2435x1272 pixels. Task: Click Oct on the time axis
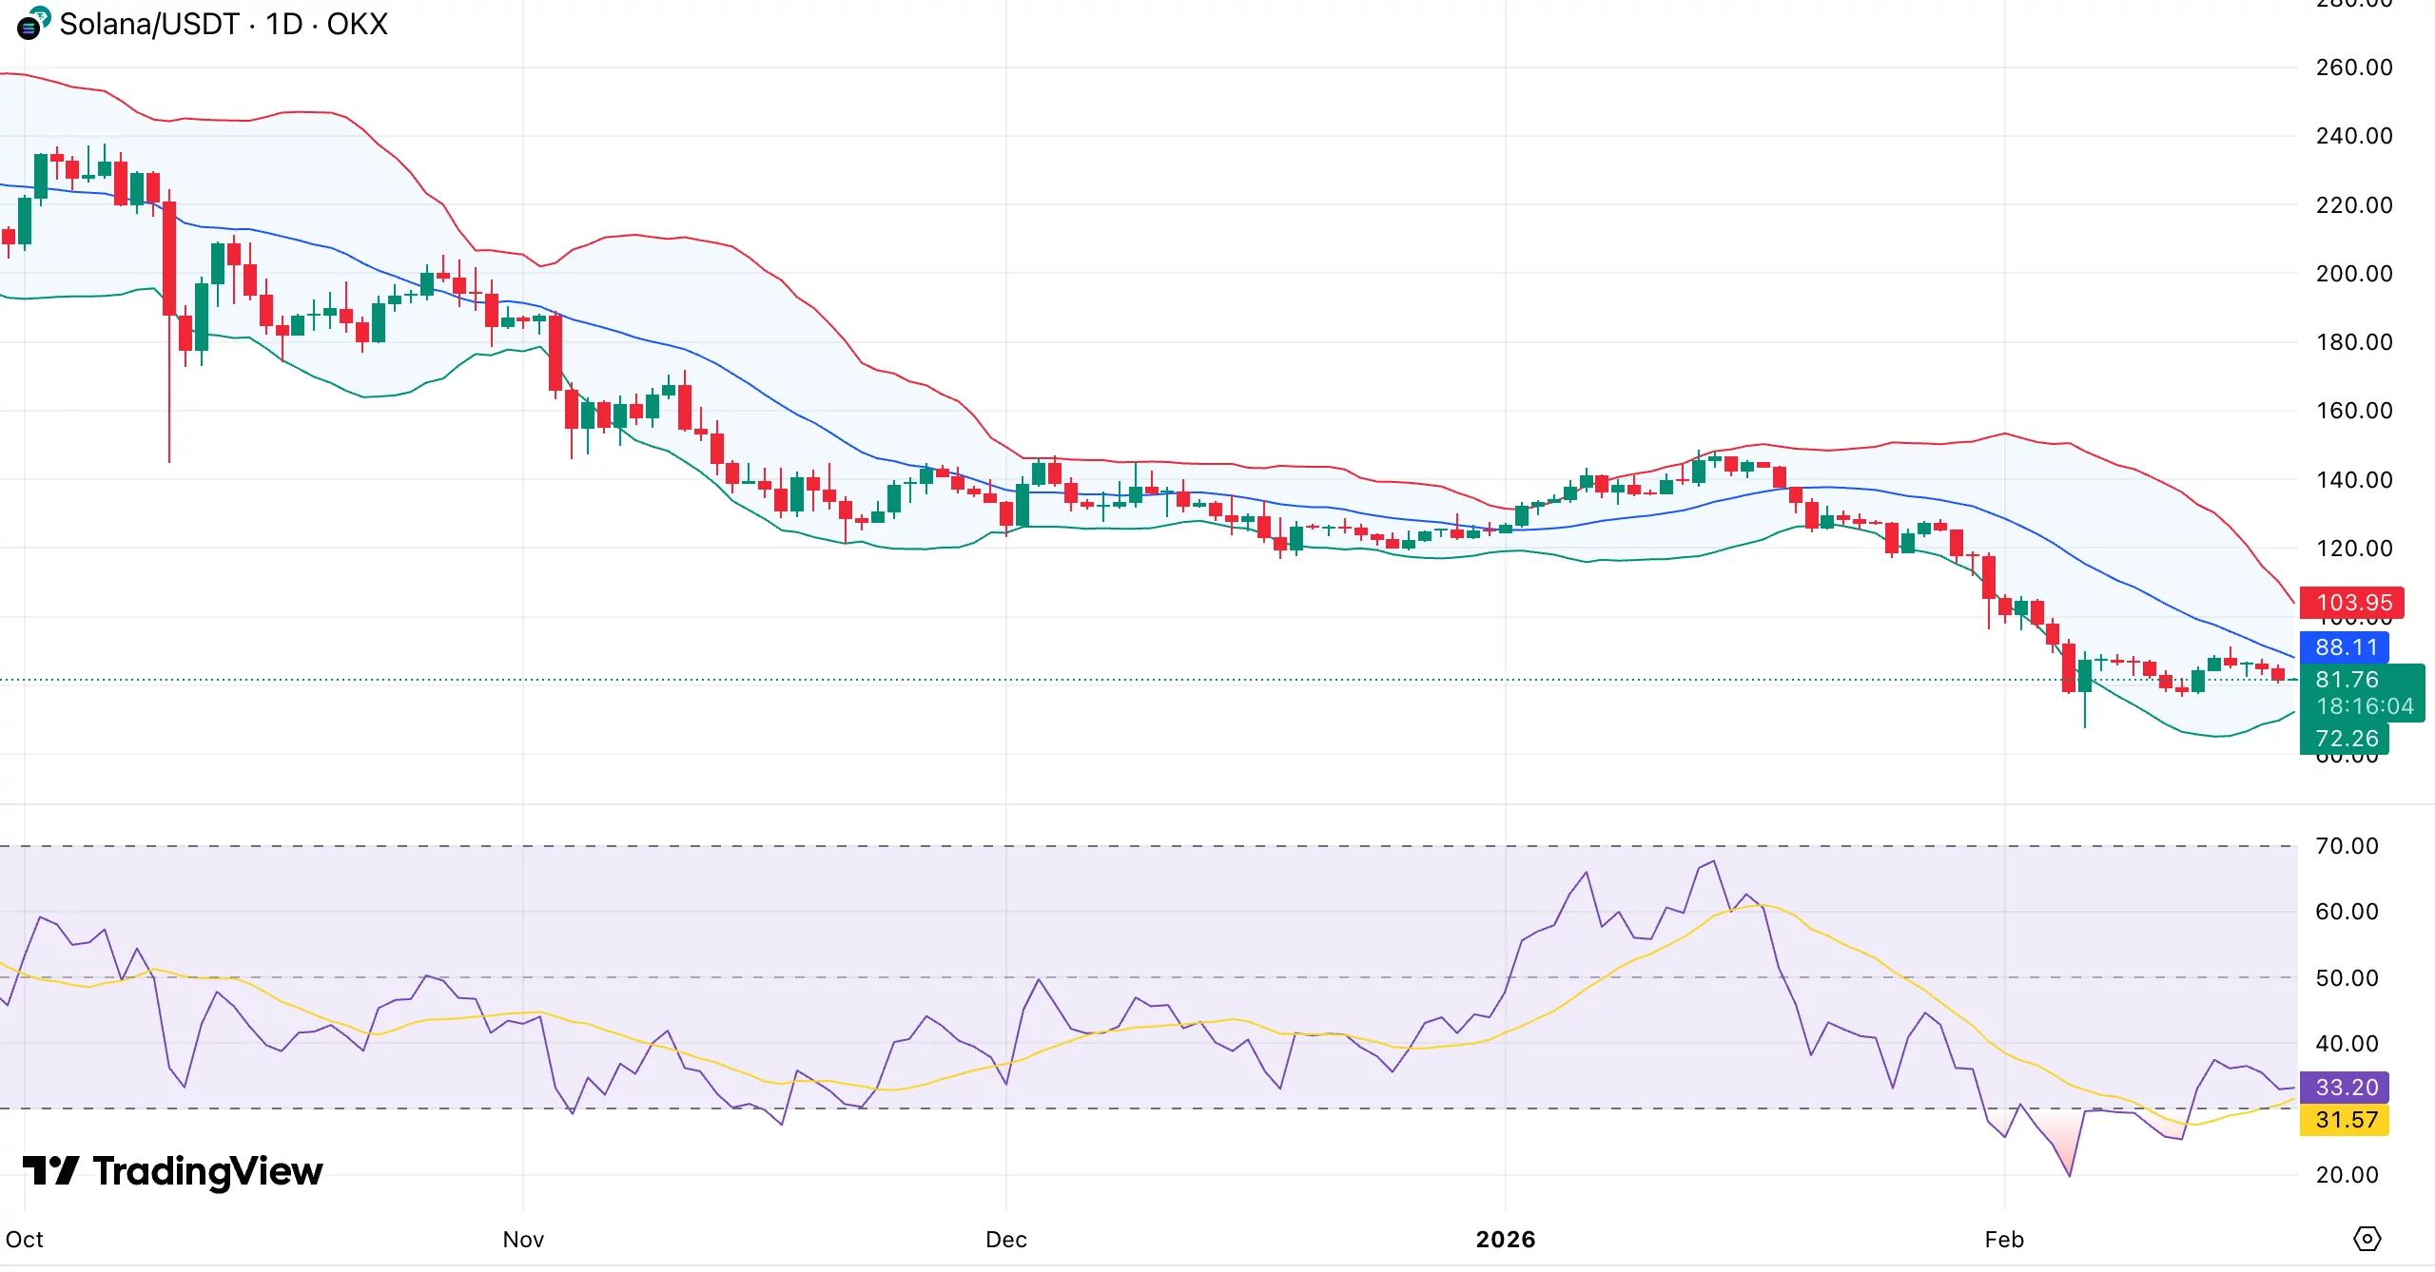(x=26, y=1240)
